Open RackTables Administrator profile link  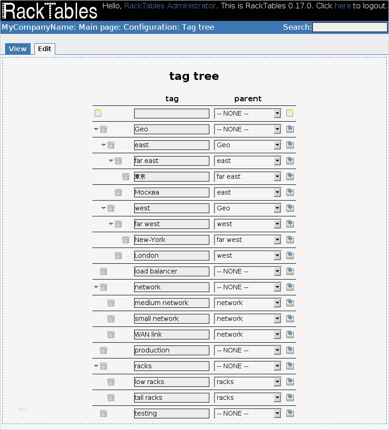coord(170,6)
